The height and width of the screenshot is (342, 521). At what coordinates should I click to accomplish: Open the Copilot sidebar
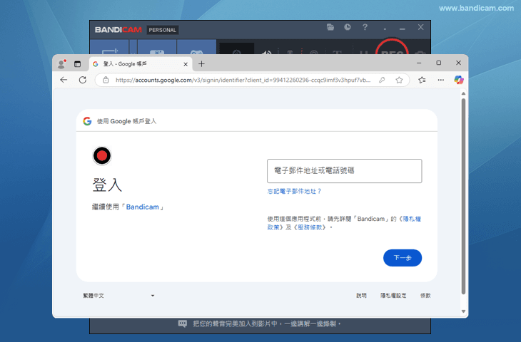coord(459,80)
